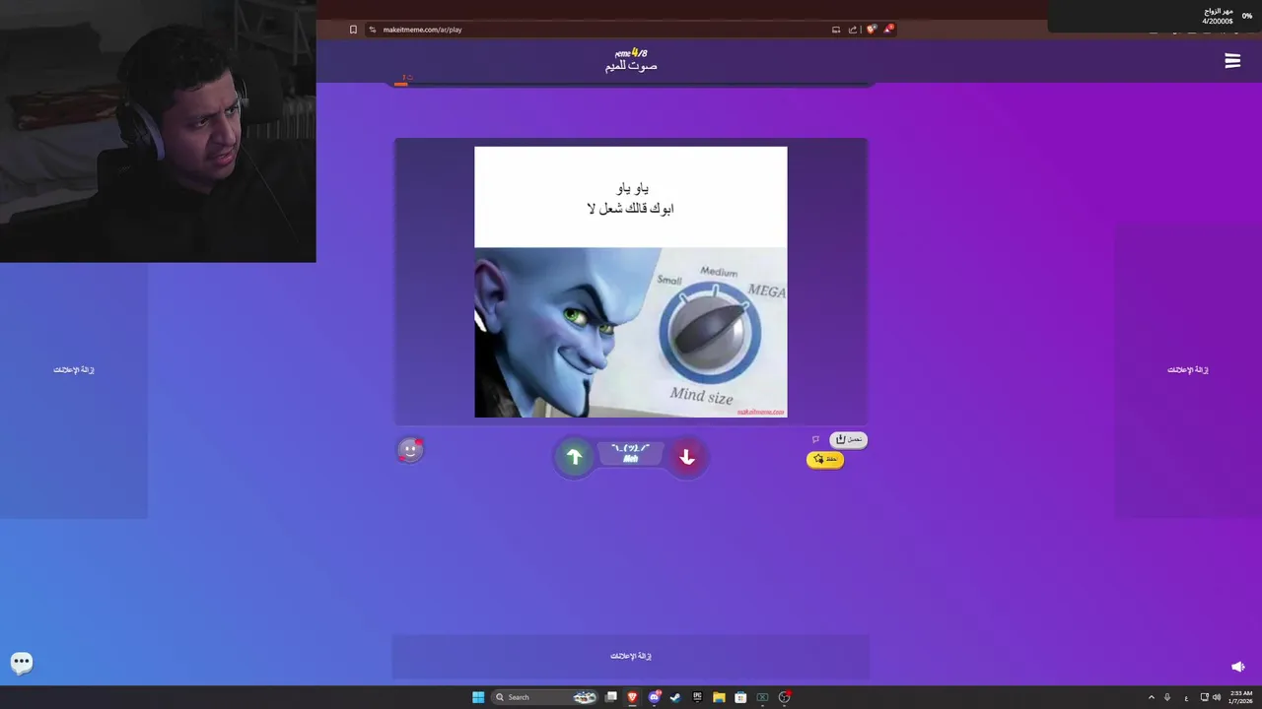
Task: Open the emoji reaction smiley button
Action: click(x=410, y=450)
